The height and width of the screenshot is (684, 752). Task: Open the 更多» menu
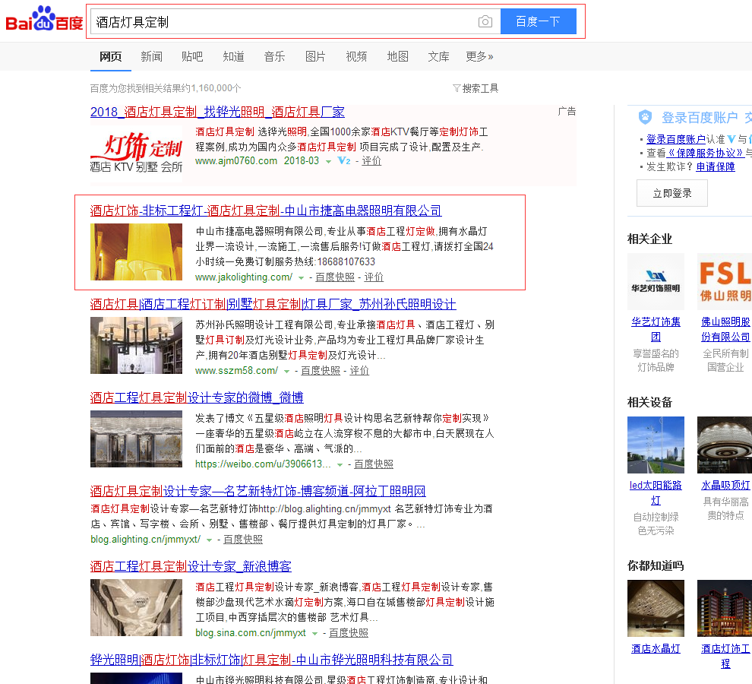(x=479, y=56)
